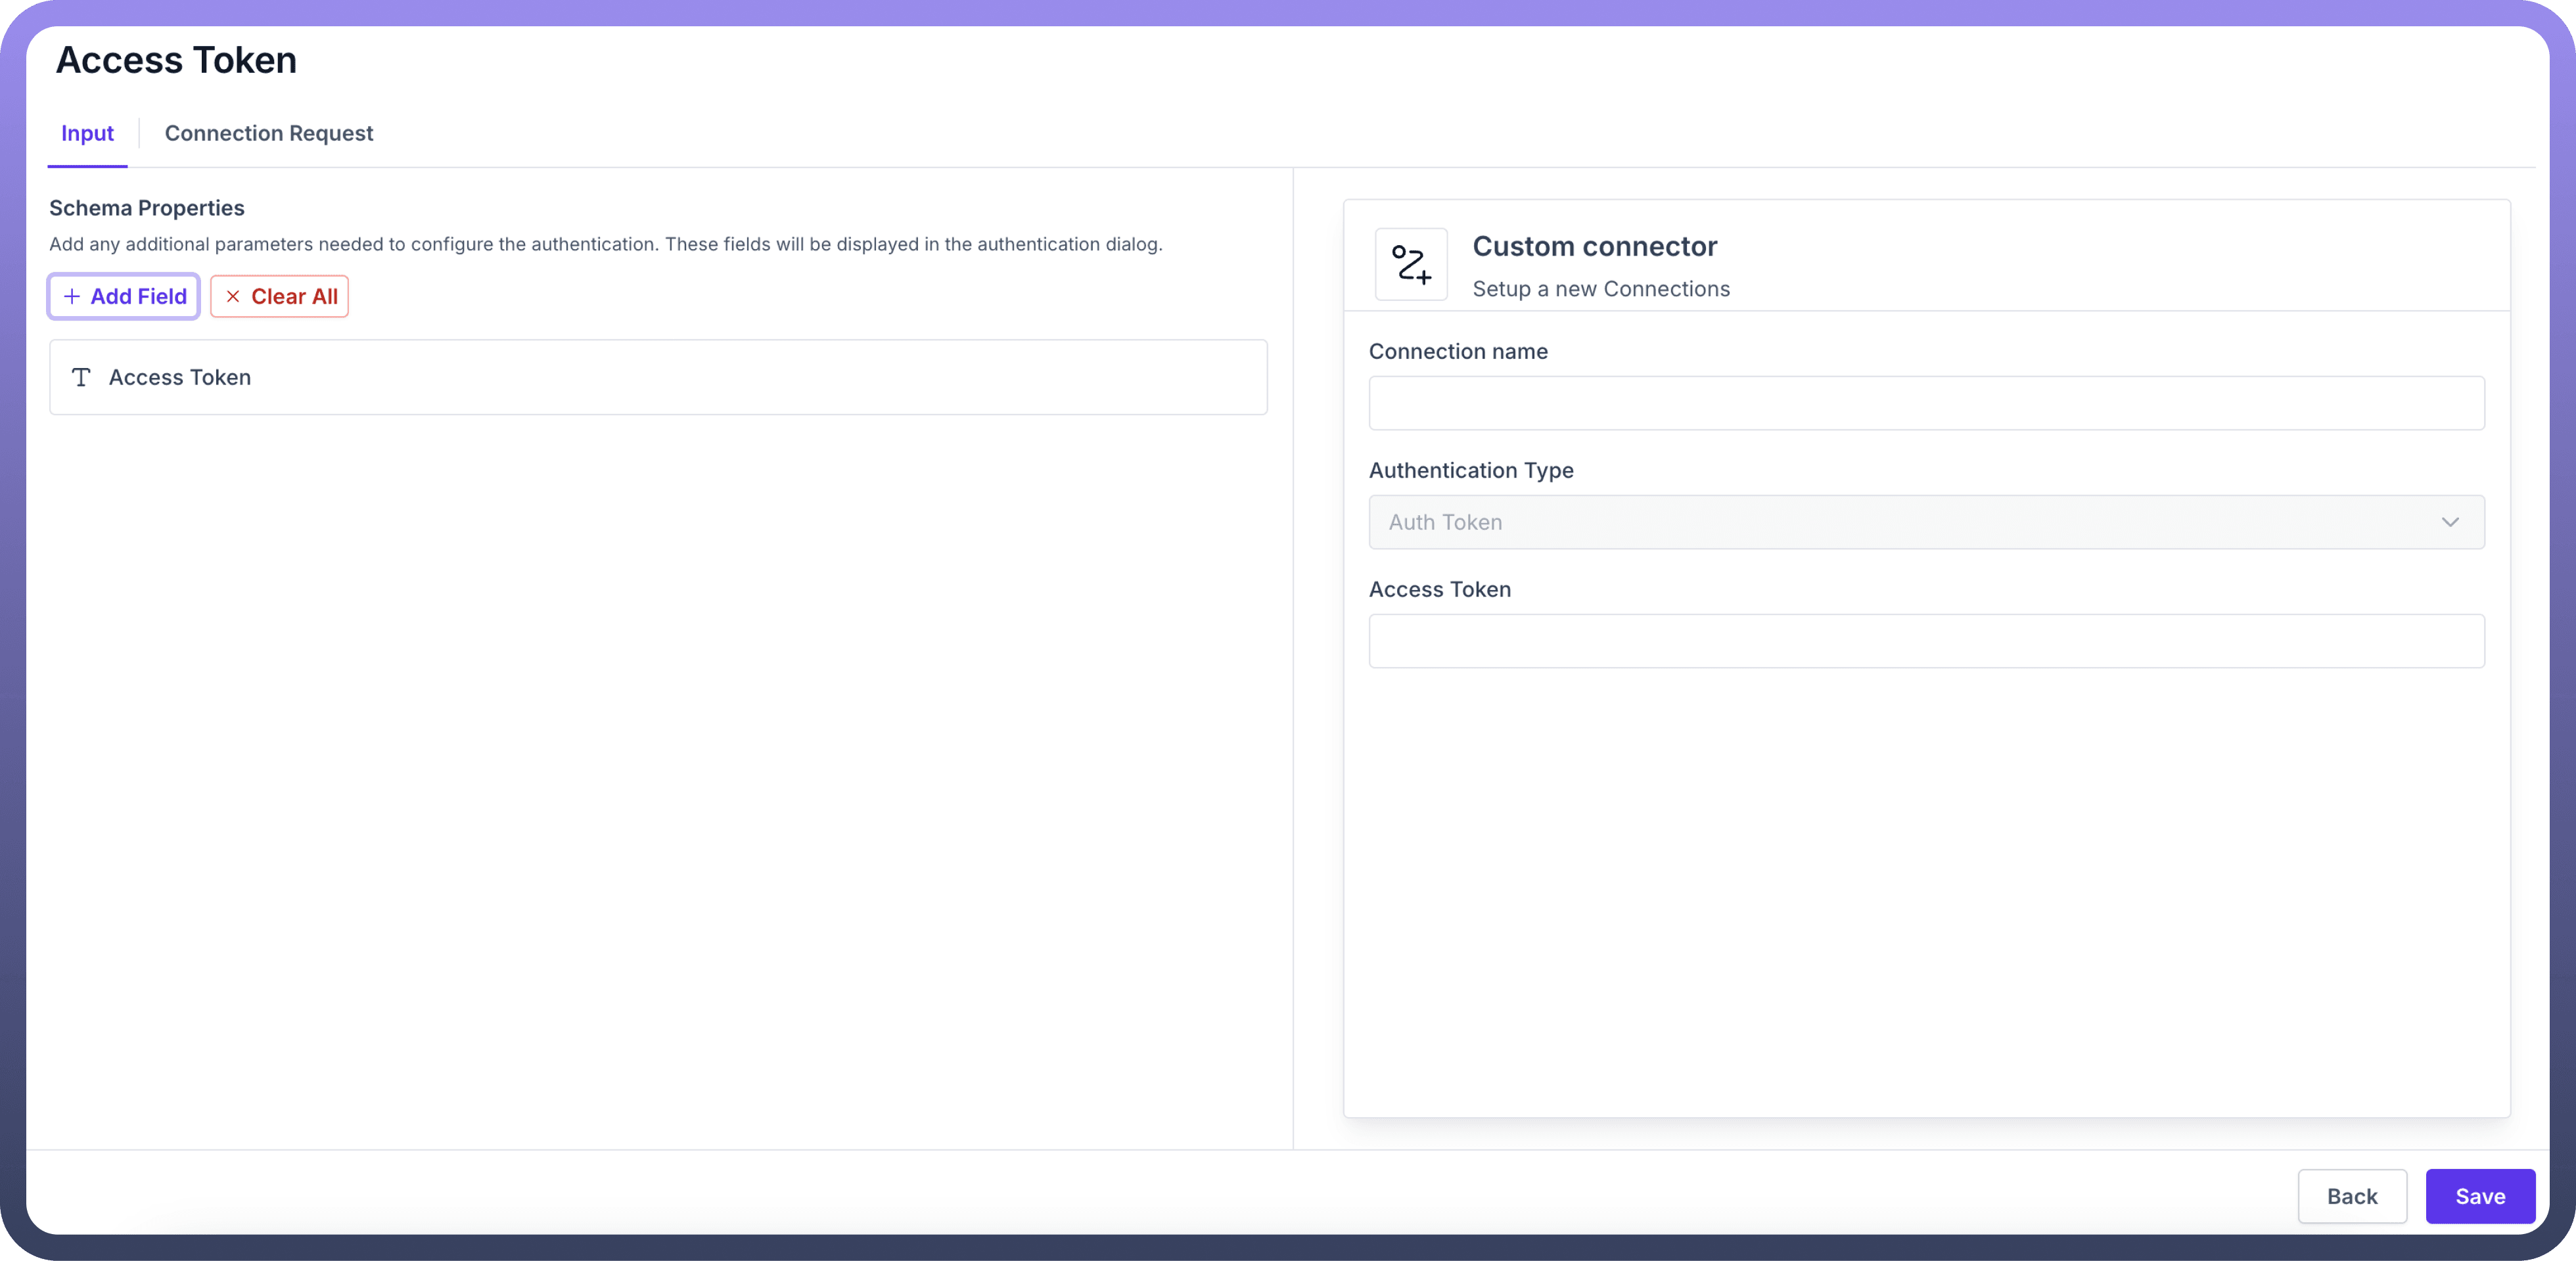2576x1261 pixels.
Task: Select the Access Token schema field row
Action: pyautogui.click(x=658, y=377)
